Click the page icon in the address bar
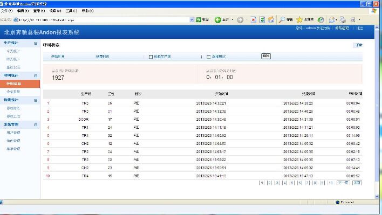Image resolution: width=382 pixels, height=215 pixels. pos(16,20)
